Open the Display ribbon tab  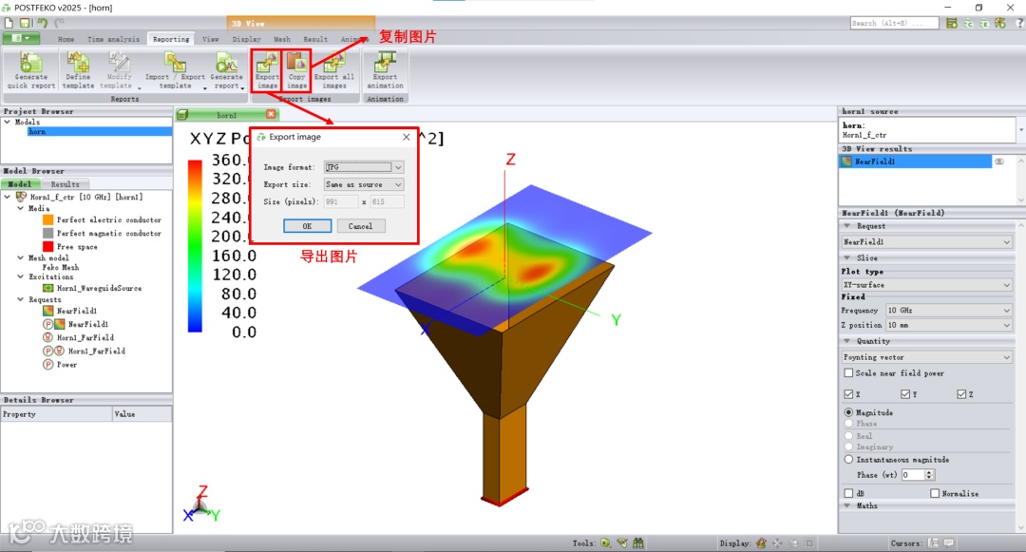(x=246, y=39)
